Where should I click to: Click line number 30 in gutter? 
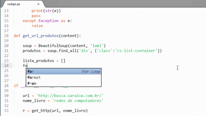6,96
